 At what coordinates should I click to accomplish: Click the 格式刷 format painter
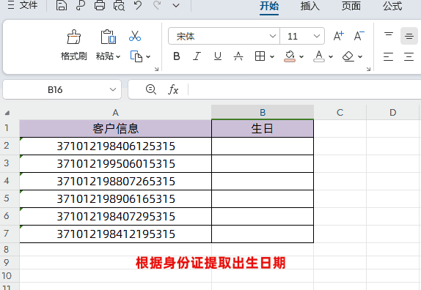74,45
